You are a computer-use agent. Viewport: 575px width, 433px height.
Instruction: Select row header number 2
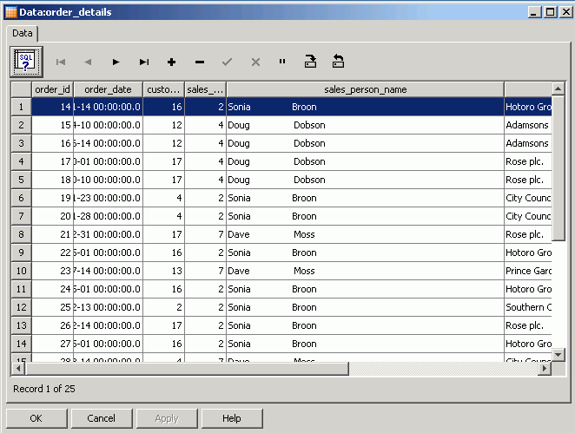(21, 125)
